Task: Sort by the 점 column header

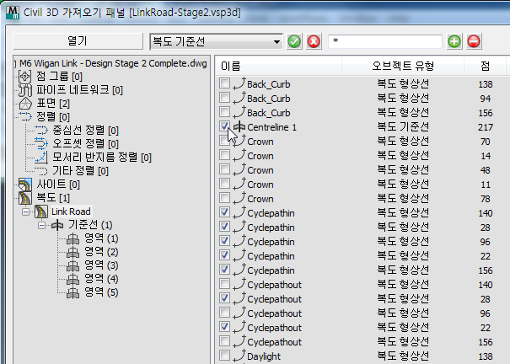Action: click(x=485, y=66)
